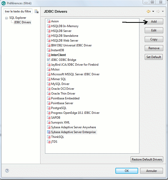Select JDBC Drivers in the tree
Image resolution: width=168 pixels, height=180 pixels.
(23, 22)
